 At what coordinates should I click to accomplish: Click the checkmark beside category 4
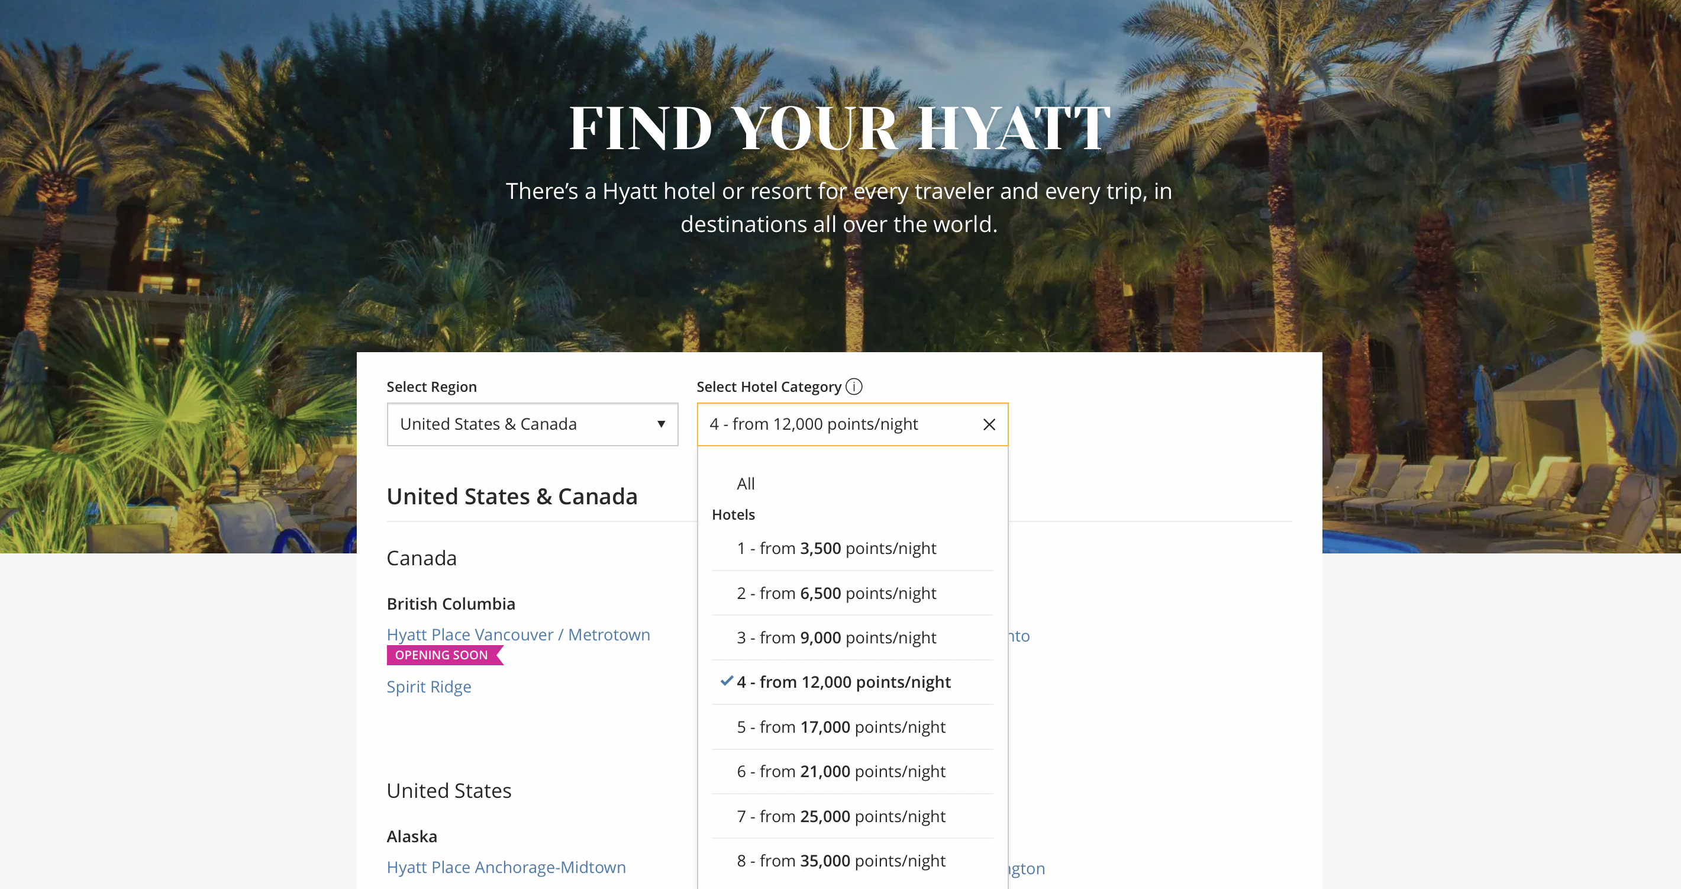click(726, 681)
